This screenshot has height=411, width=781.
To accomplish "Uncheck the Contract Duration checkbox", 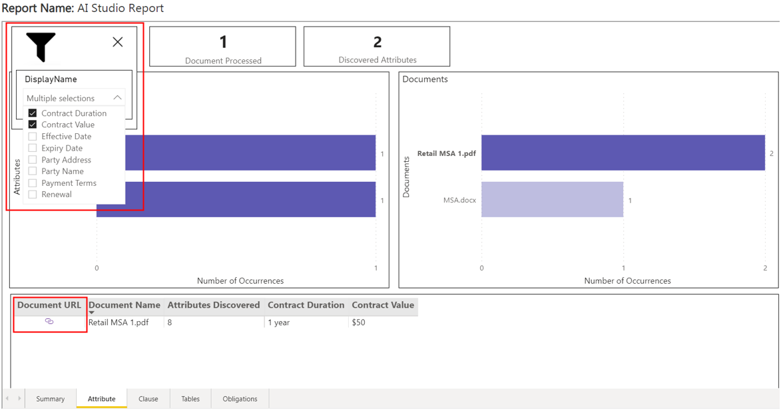I will pos(33,113).
